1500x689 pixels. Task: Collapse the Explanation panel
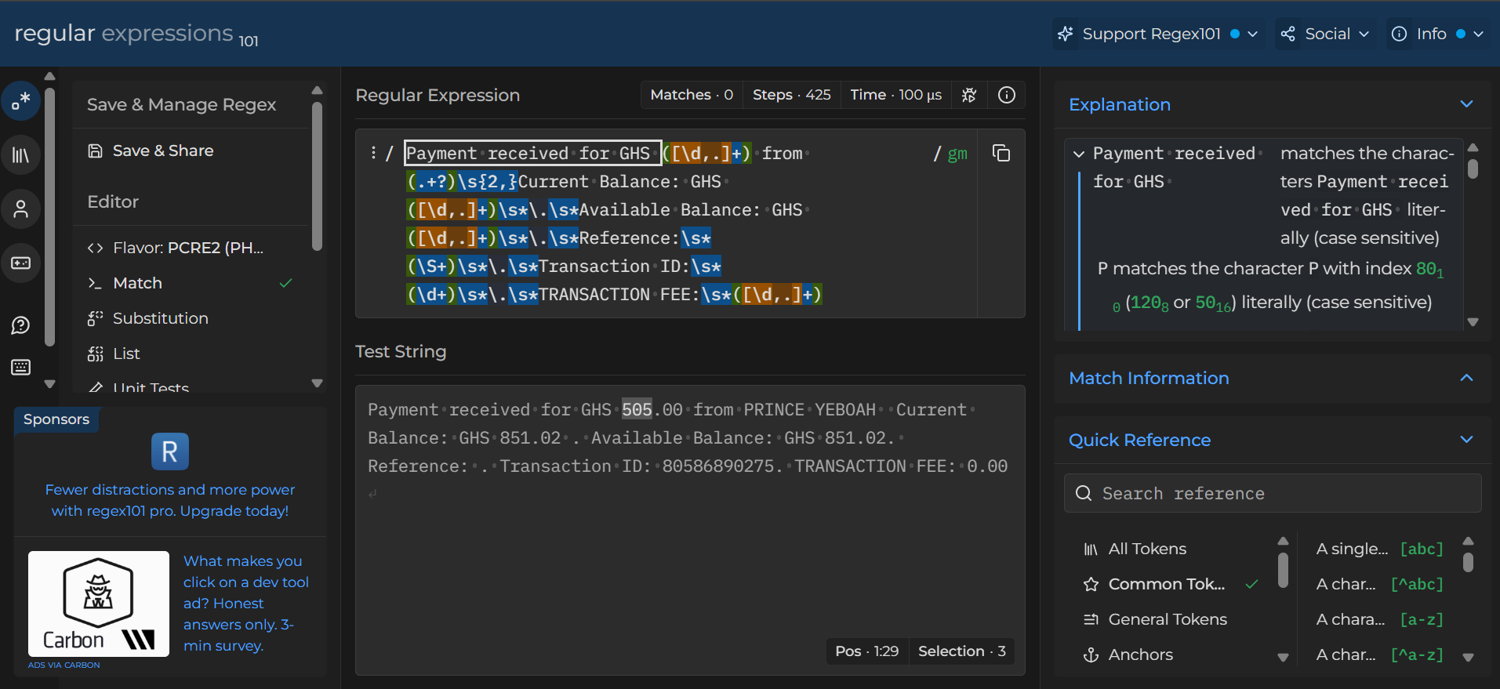(x=1467, y=104)
